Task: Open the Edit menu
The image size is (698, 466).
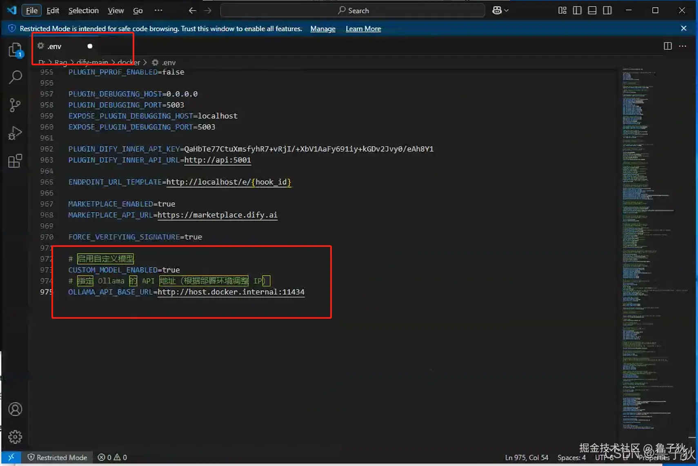Action: [53, 11]
